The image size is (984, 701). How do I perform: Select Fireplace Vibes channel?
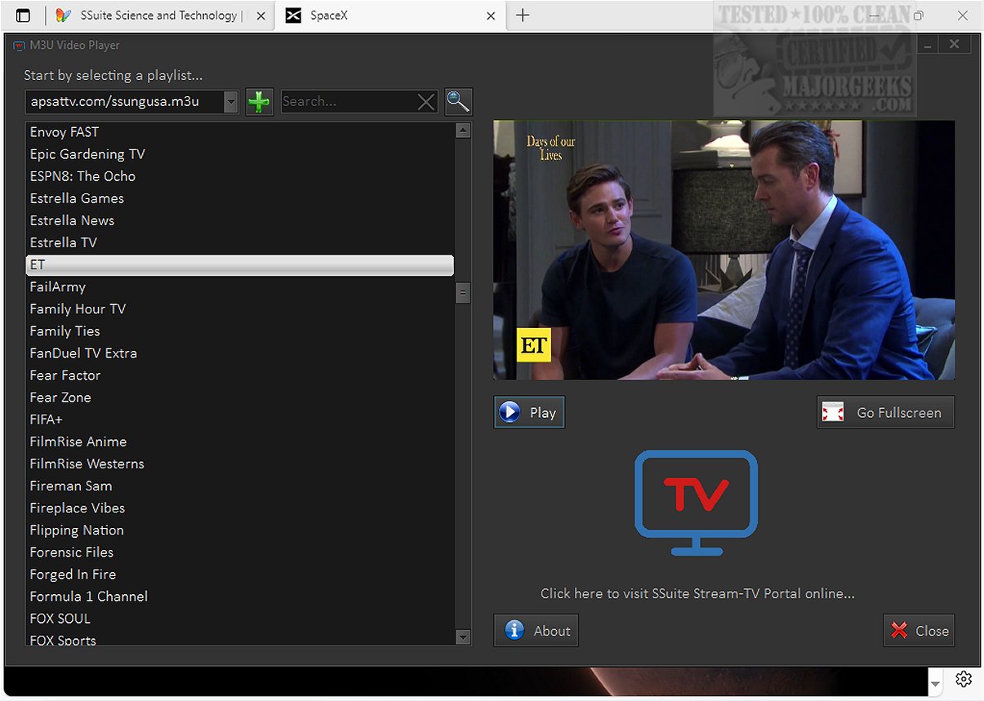click(x=240, y=508)
